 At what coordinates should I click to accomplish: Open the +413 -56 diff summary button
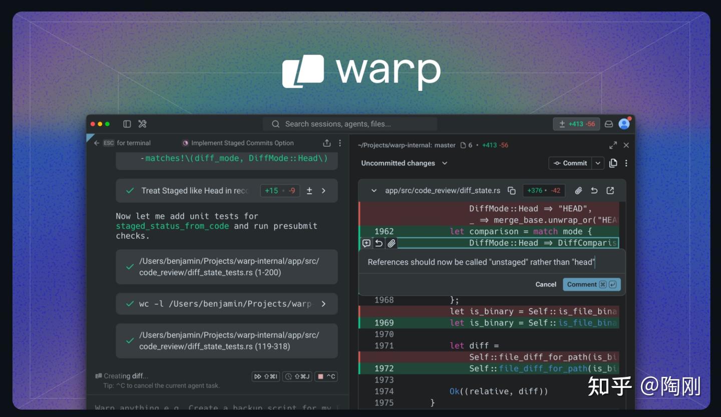(576, 124)
